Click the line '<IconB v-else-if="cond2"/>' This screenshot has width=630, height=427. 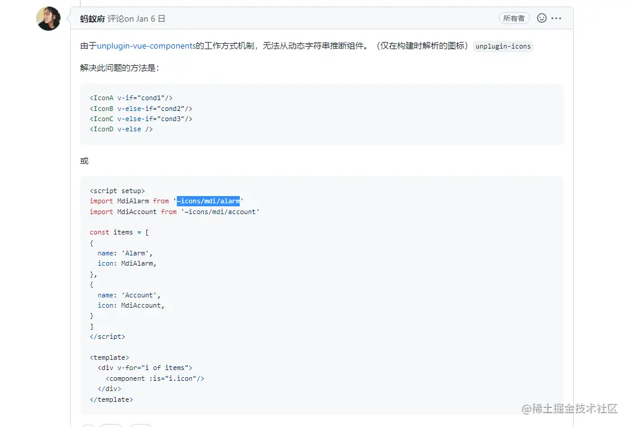(x=141, y=109)
